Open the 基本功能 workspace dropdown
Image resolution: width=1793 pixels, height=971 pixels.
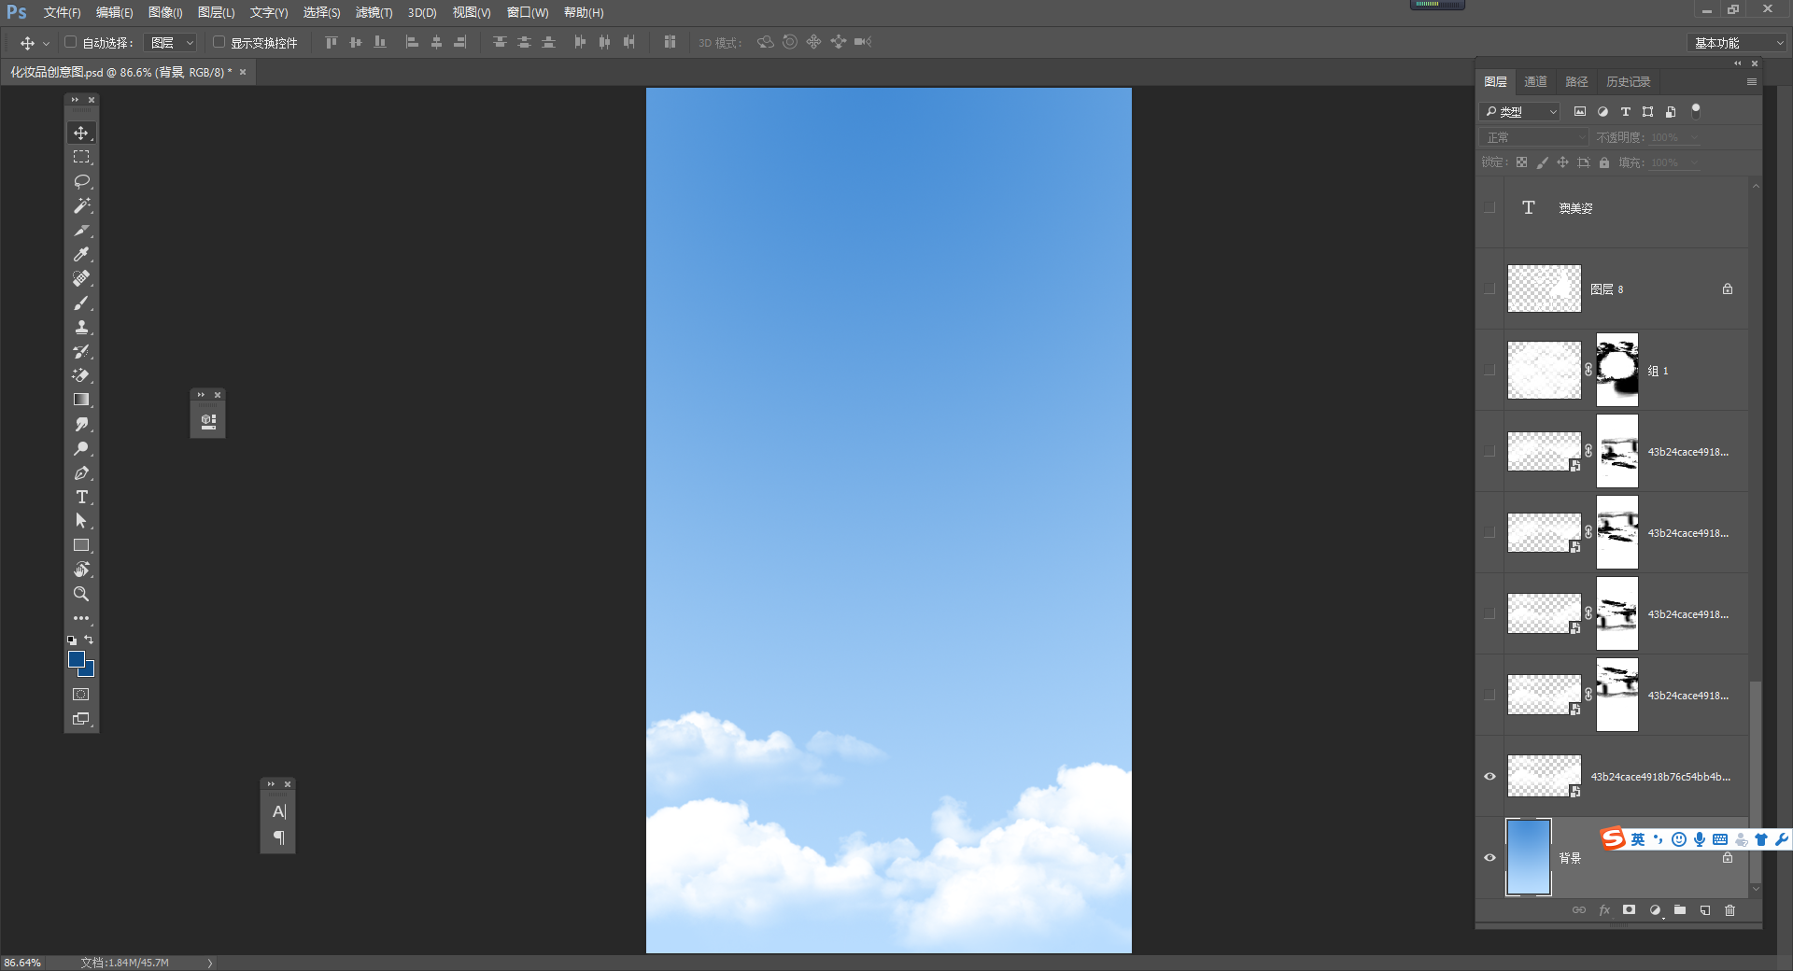click(x=1738, y=43)
